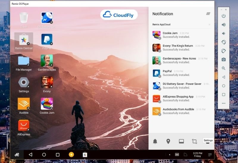Click the emulator sidebar back triangle
This screenshot has height=163, width=238.
tap(224, 77)
